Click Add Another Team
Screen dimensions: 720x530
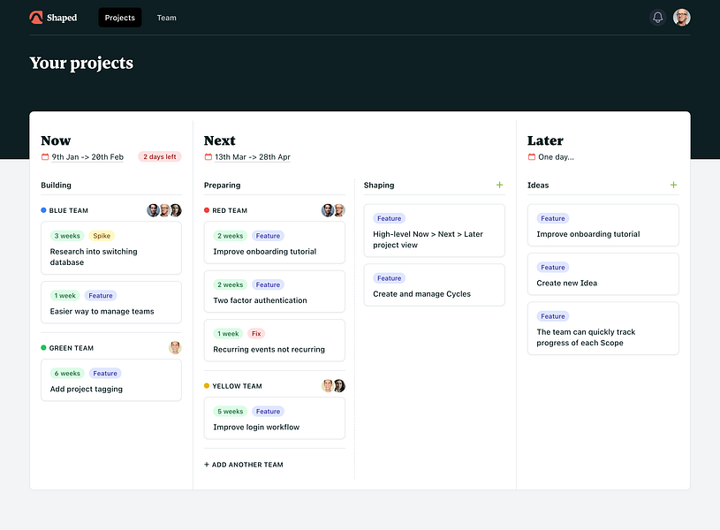[x=243, y=465]
